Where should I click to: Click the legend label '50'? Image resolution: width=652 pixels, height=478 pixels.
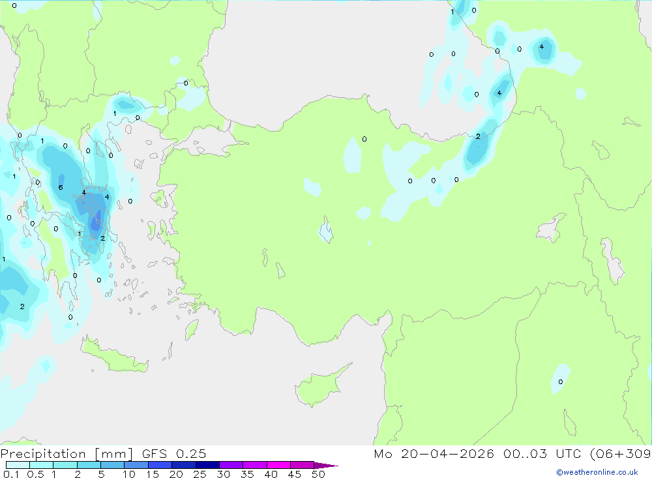(x=319, y=474)
